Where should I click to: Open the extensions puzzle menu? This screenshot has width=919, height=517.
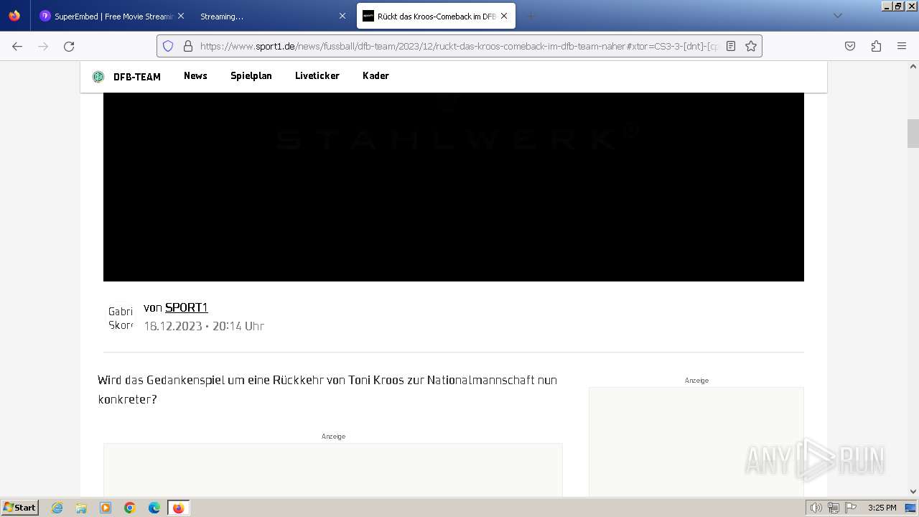pyautogui.click(x=876, y=46)
